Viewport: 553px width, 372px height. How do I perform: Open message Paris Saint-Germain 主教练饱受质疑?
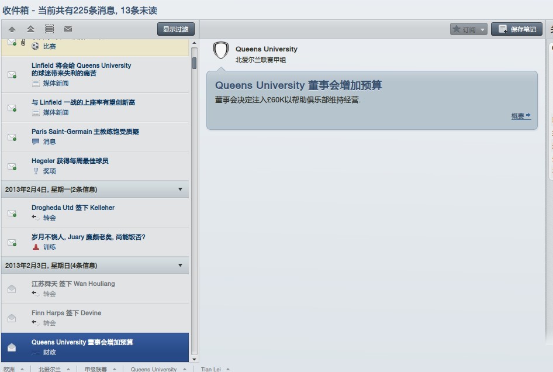[x=95, y=137]
